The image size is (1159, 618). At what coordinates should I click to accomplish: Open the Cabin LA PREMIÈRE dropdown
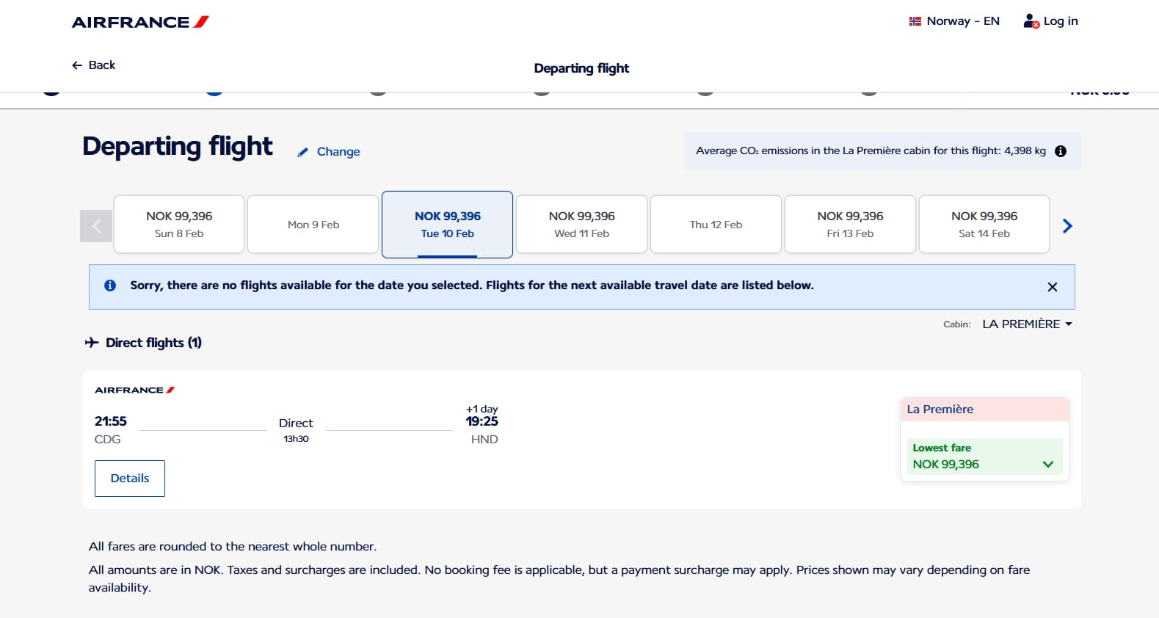[x=1027, y=324]
